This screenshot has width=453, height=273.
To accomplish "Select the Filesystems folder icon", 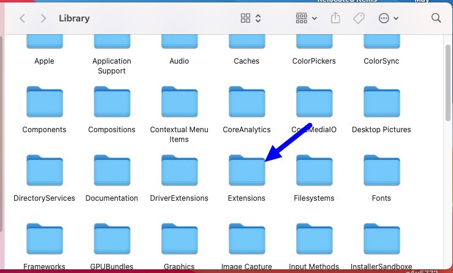I will (x=314, y=170).
